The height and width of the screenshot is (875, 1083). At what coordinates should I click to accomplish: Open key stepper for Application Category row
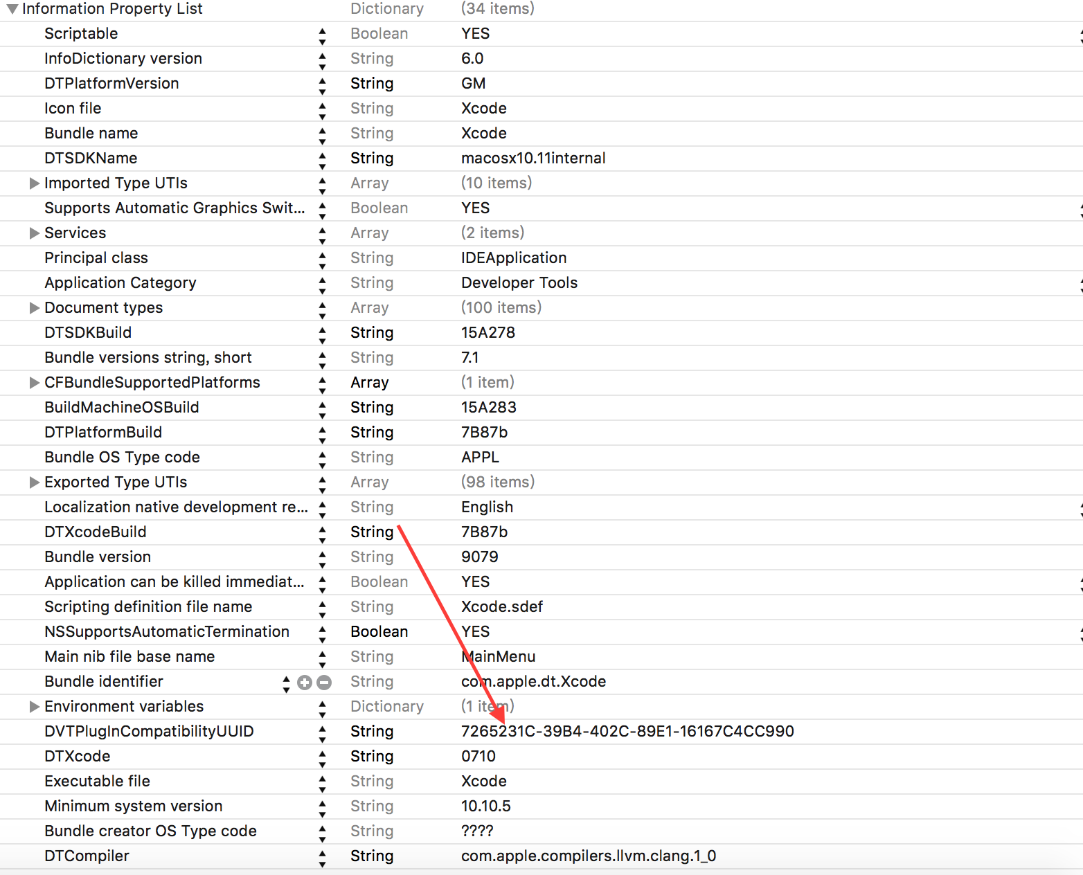tap(322, 285)
